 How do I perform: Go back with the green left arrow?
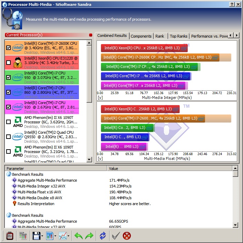tap(79, 236)
